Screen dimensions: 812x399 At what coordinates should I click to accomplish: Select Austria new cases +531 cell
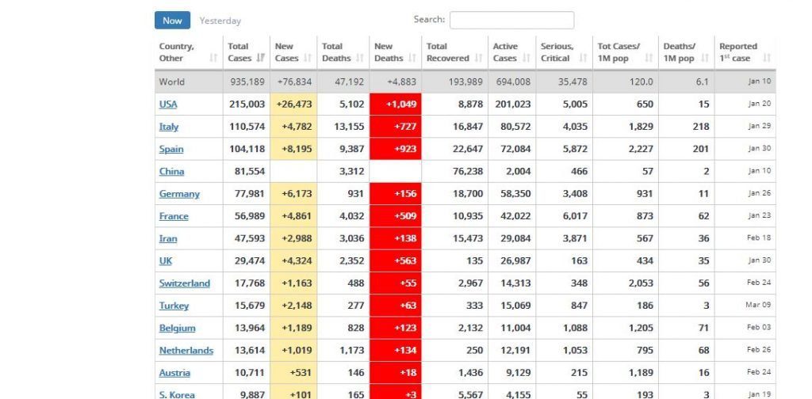click(293, 373)
